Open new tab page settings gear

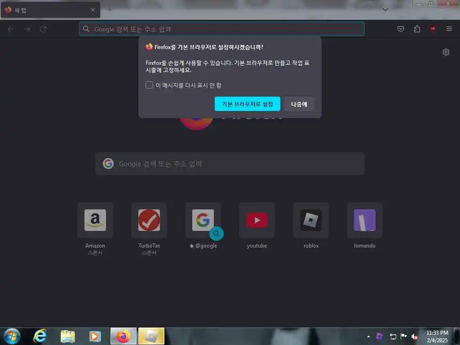pos(446,52)
